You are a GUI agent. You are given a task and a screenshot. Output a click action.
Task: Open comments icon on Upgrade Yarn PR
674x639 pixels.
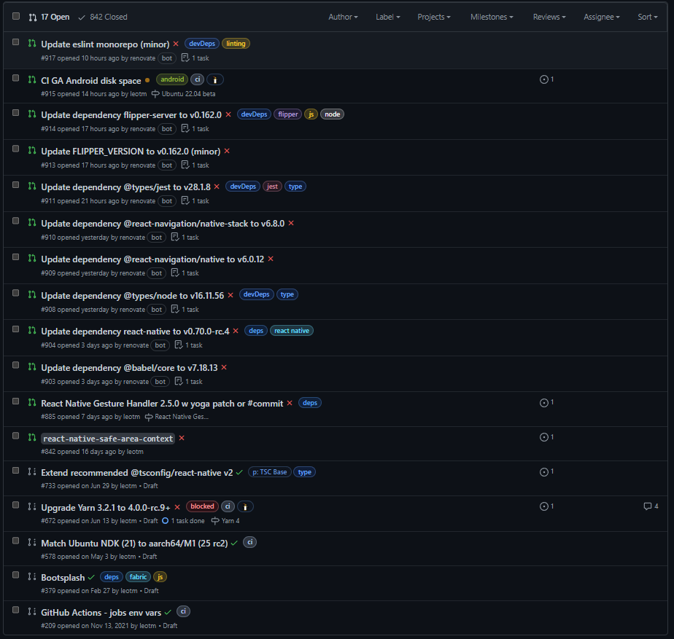[x=651, y=506]
